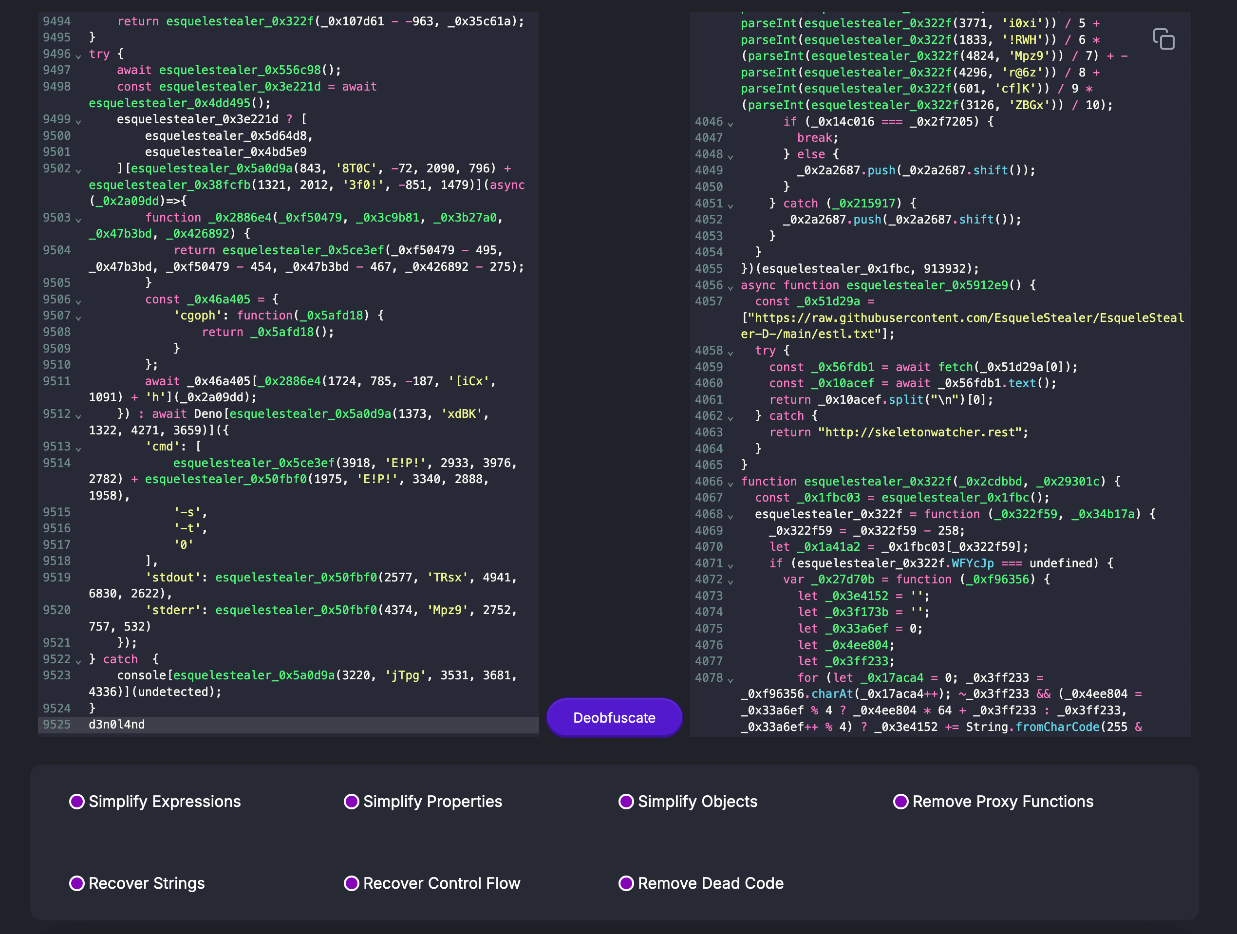
Task: Toggle Simplify Expressions option
Action: point(76,802)
